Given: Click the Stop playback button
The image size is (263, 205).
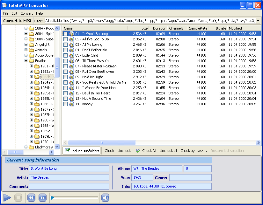Looking at the screenshot, I should click(18, 198).
